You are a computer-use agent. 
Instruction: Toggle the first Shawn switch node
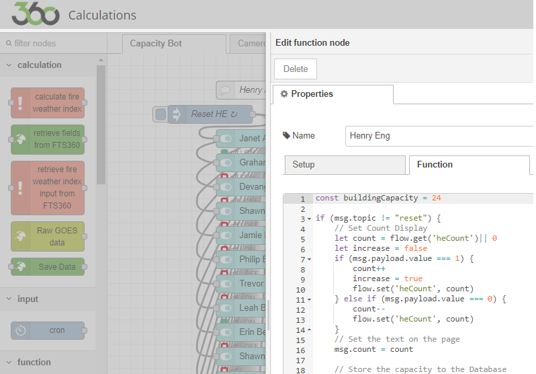tap(226, 211)
